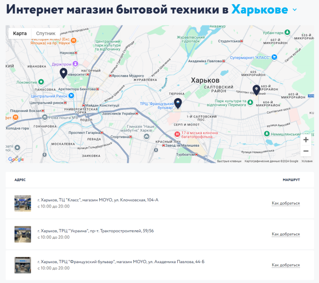
Task: Get directions to Французский бульвар store
Action: [x=285, y=265]
